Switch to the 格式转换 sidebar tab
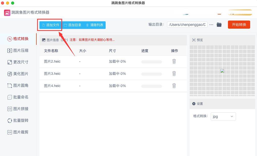Screen dimensions: 257x156 [18, 39]
